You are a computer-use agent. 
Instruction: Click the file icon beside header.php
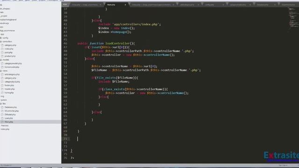(x=2, y=89)
